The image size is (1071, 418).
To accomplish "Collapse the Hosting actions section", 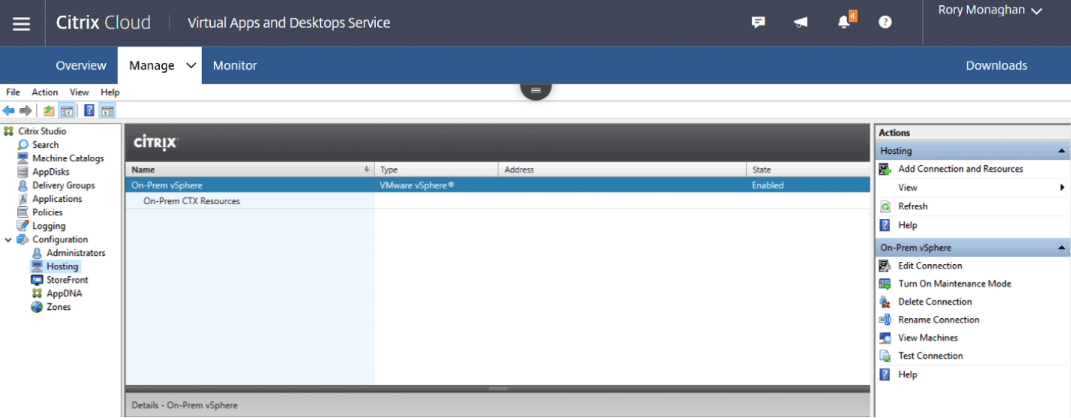I will [1061, 151].
